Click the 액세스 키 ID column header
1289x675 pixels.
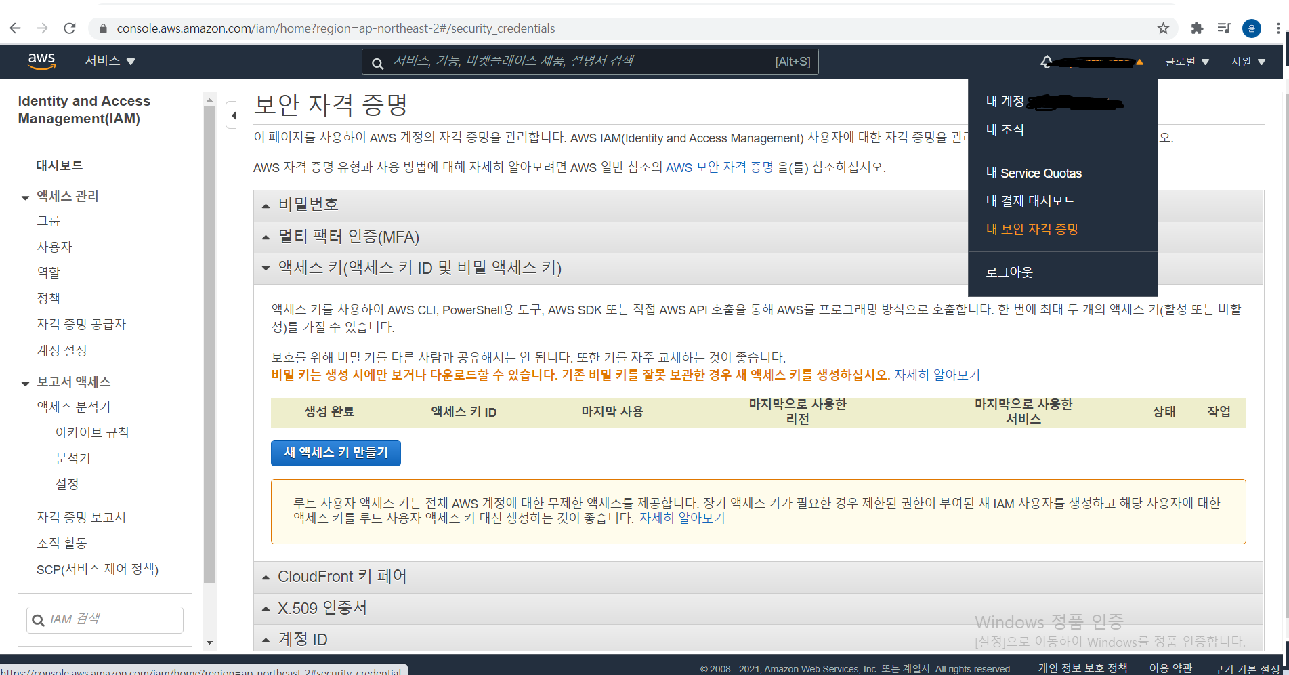[x=464, y=412]
